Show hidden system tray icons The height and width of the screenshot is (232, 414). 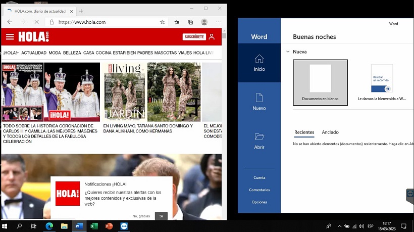click(x=340, y=226)
